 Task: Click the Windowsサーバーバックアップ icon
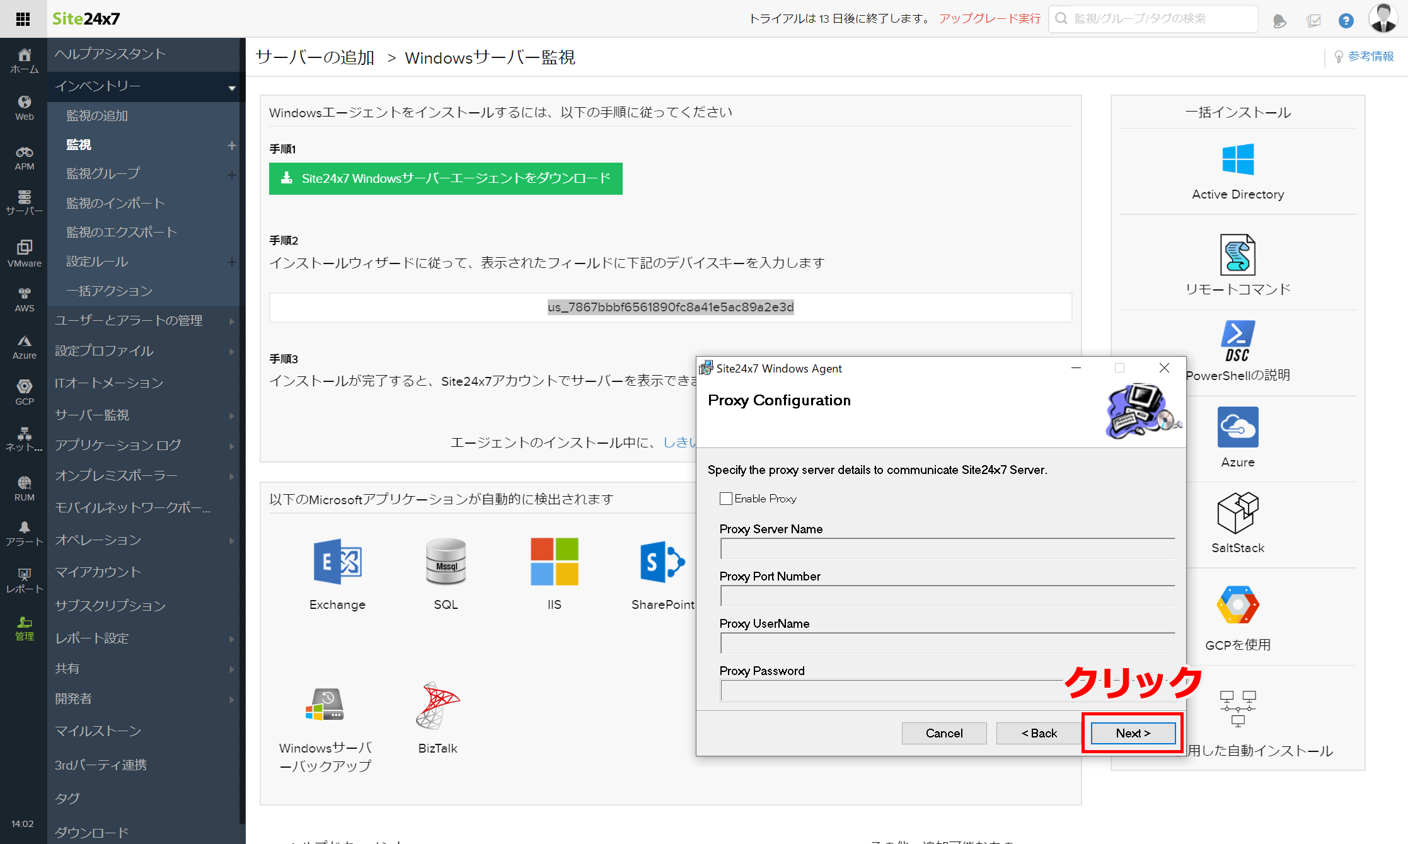325,705
